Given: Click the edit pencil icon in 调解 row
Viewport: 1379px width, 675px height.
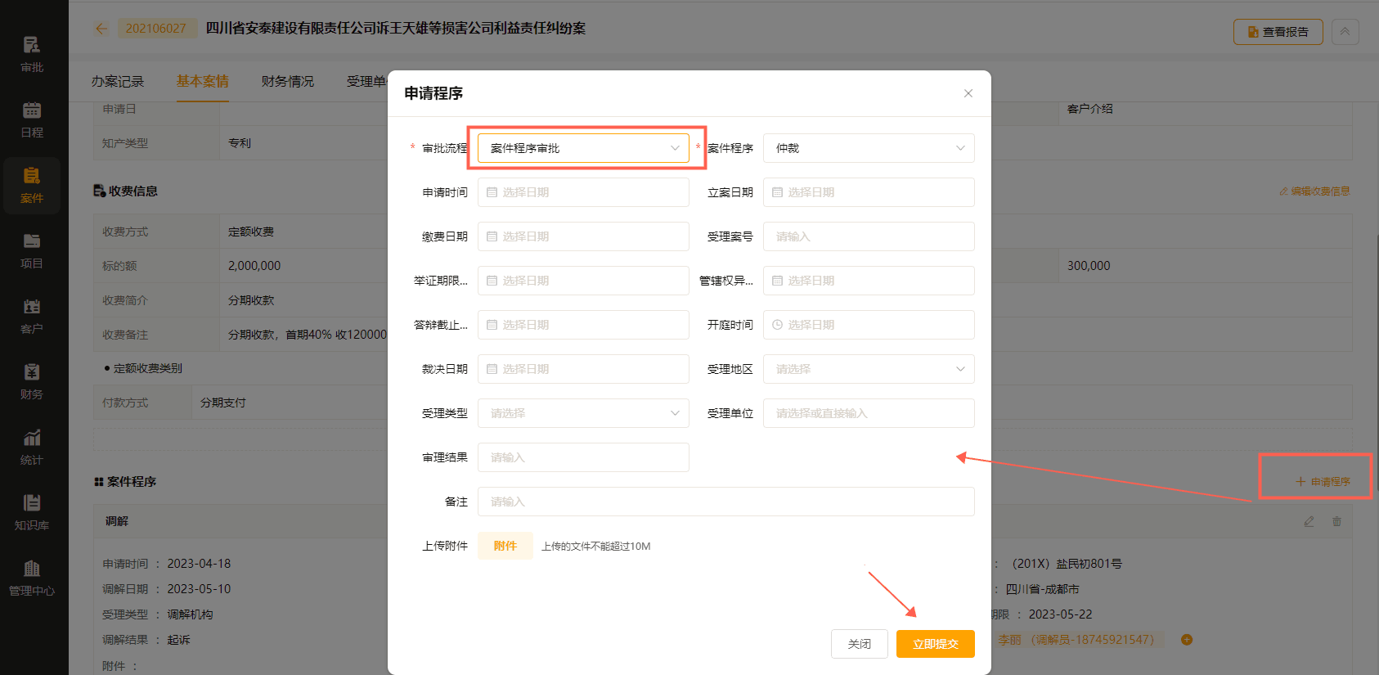Looking at the screenshot, I should tap(1309, 521).
